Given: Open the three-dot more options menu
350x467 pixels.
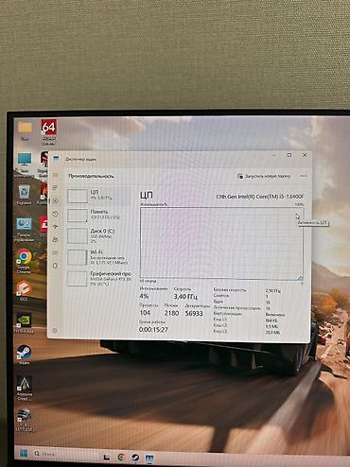Looking at the screenshot, I should [304, 176].
